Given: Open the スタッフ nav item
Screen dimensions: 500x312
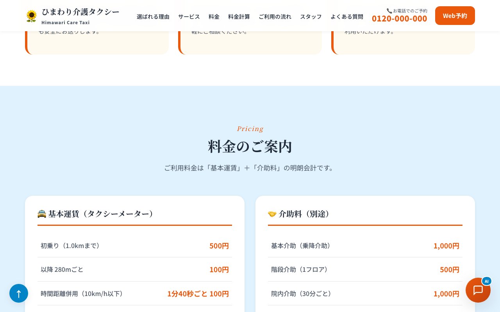Looking at the screenshot, I should (x=311, y=16).
